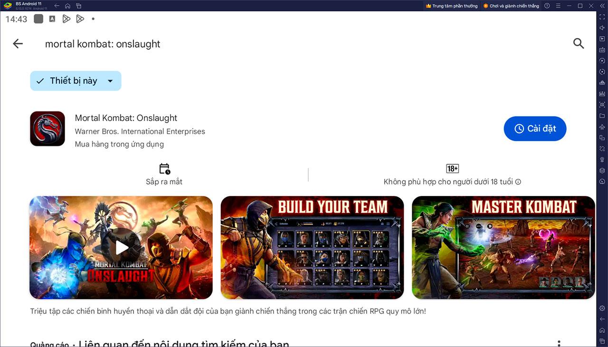
Task: Play the Mortal Kombat Onslaught trailer video
Action: click(121, 247)
